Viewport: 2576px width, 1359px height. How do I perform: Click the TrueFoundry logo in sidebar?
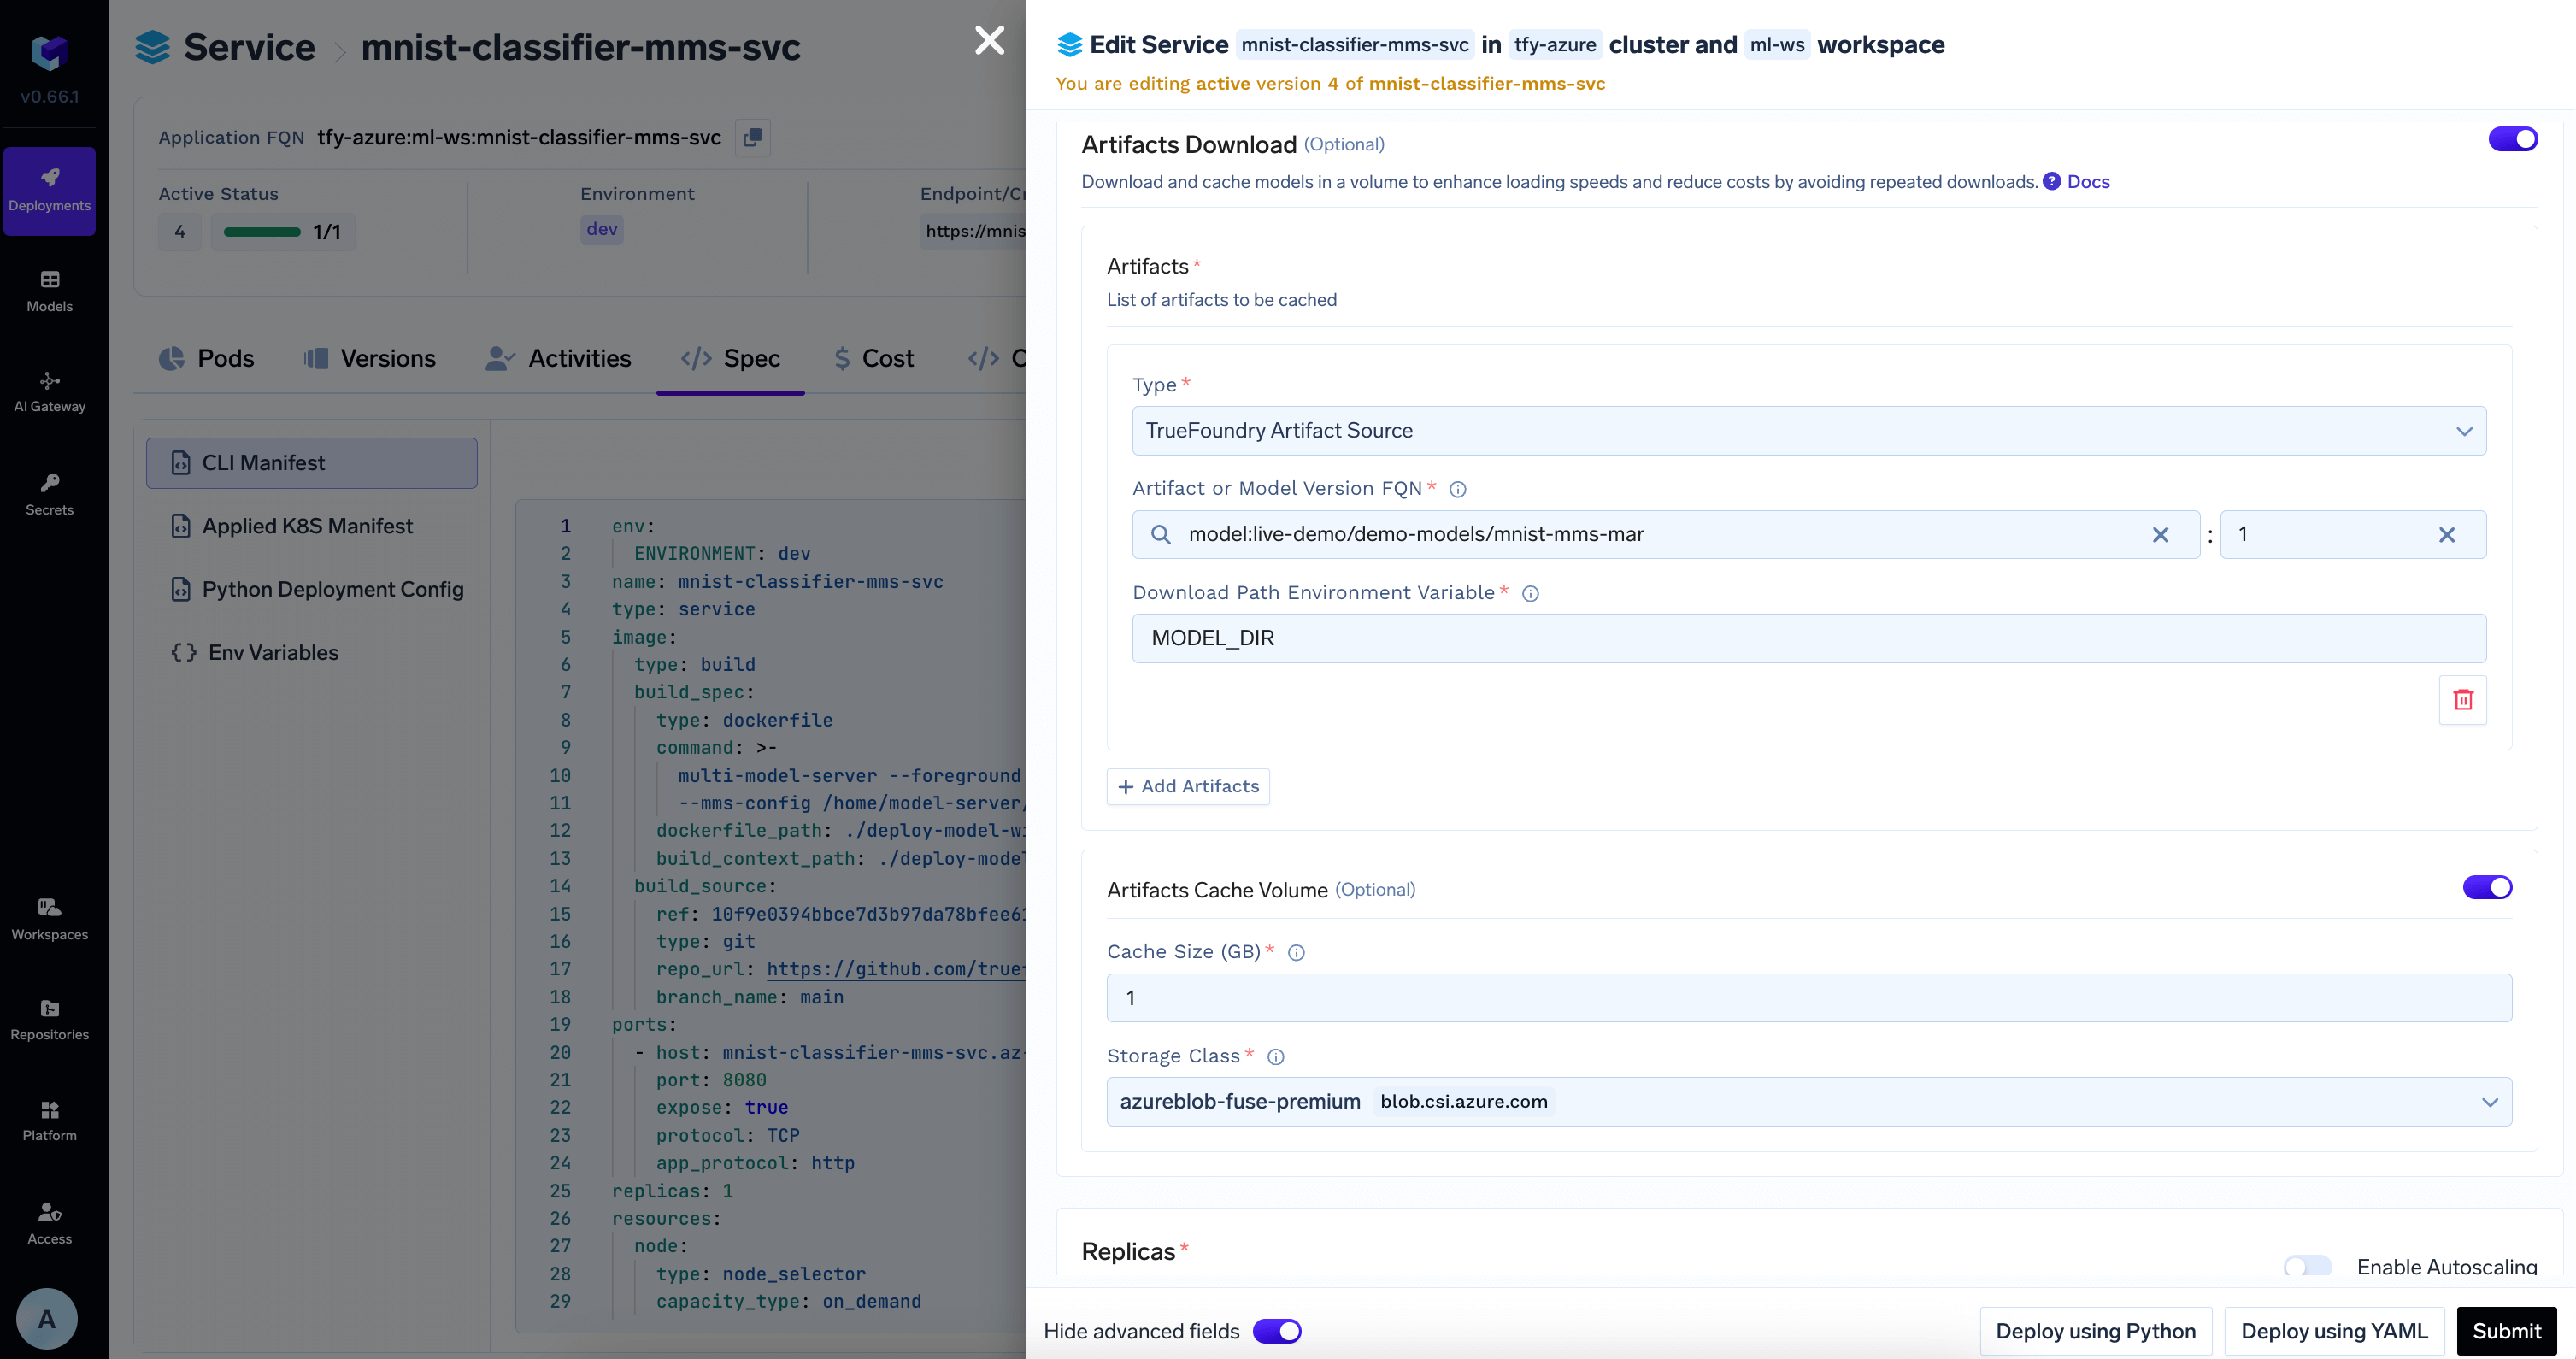[x=49, y=52]
